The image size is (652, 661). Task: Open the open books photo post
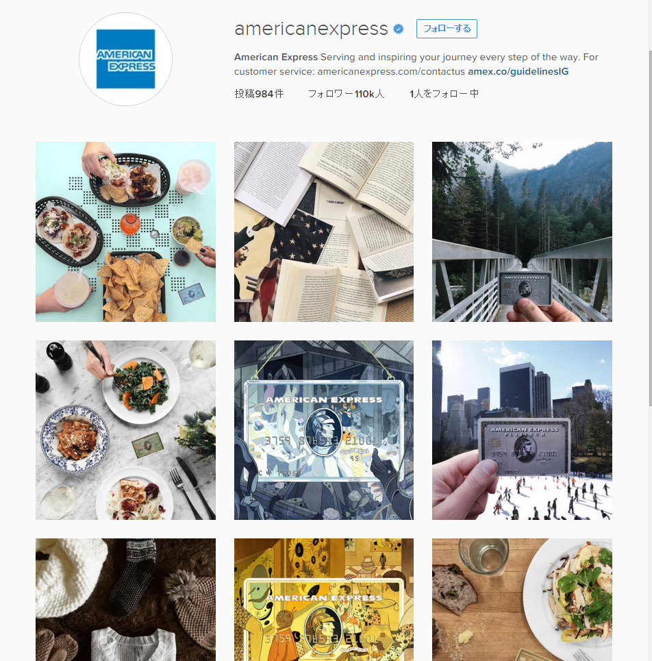tap(324, 232)
